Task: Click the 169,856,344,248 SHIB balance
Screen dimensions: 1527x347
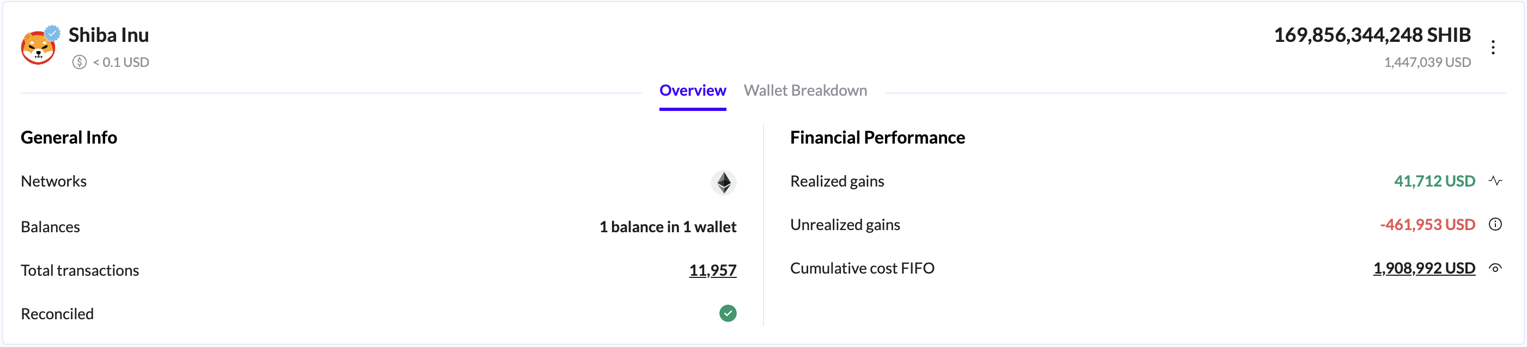Action: (1372, 35)
